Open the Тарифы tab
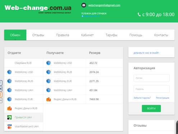The image size is (178, 134). 111,35
